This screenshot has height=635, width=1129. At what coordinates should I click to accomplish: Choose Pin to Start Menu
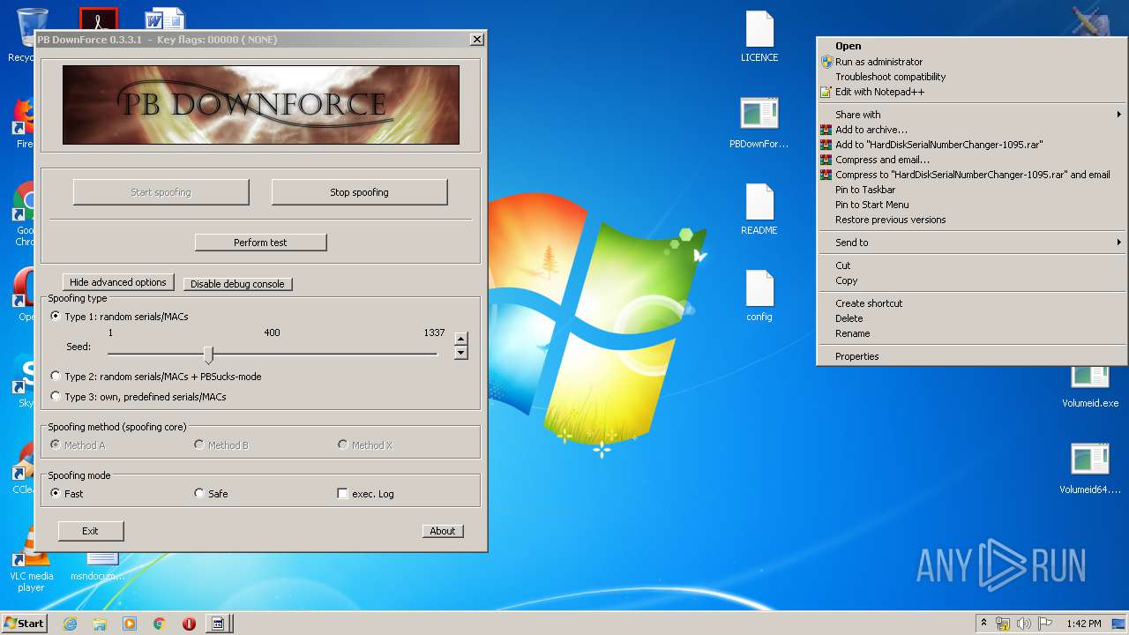click(x=971, y=205)
